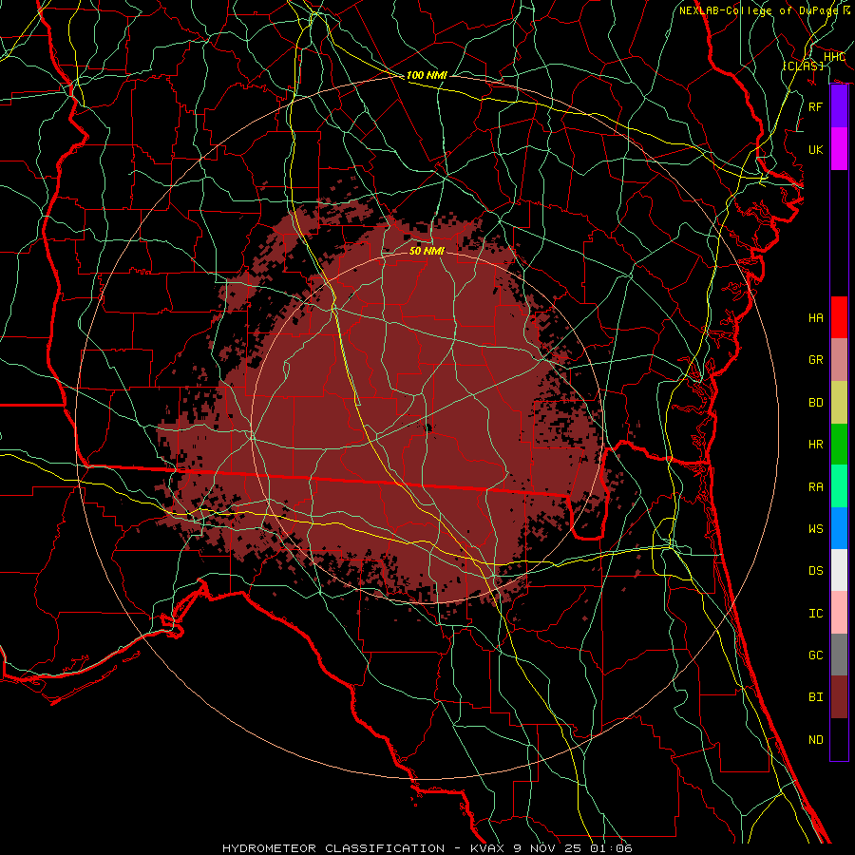The height and width of the screenshot is (855, 855).
Task: Click the red HA legend color swatch
Action: pos(839,317)
